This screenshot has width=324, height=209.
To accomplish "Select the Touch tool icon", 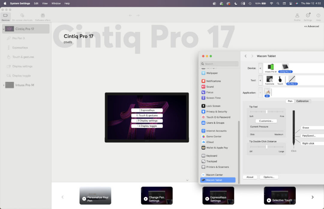I will (280, 81).
